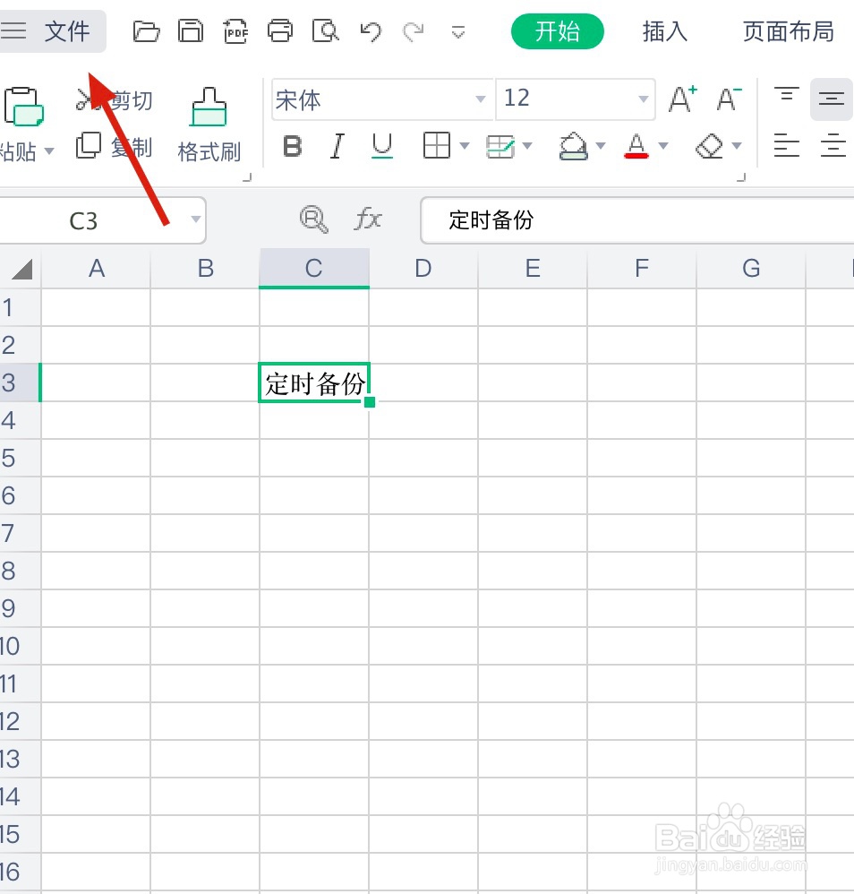Export to PDF icon
The width and height of the screenshot is (854, 894).
(235, 31)
